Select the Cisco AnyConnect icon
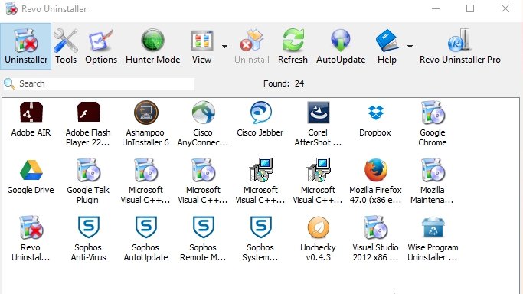The image size is (523, 294). coord(203,113)
